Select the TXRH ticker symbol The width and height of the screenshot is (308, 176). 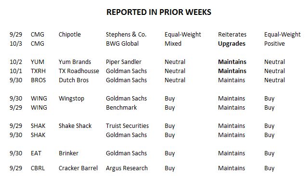point(38,71)
